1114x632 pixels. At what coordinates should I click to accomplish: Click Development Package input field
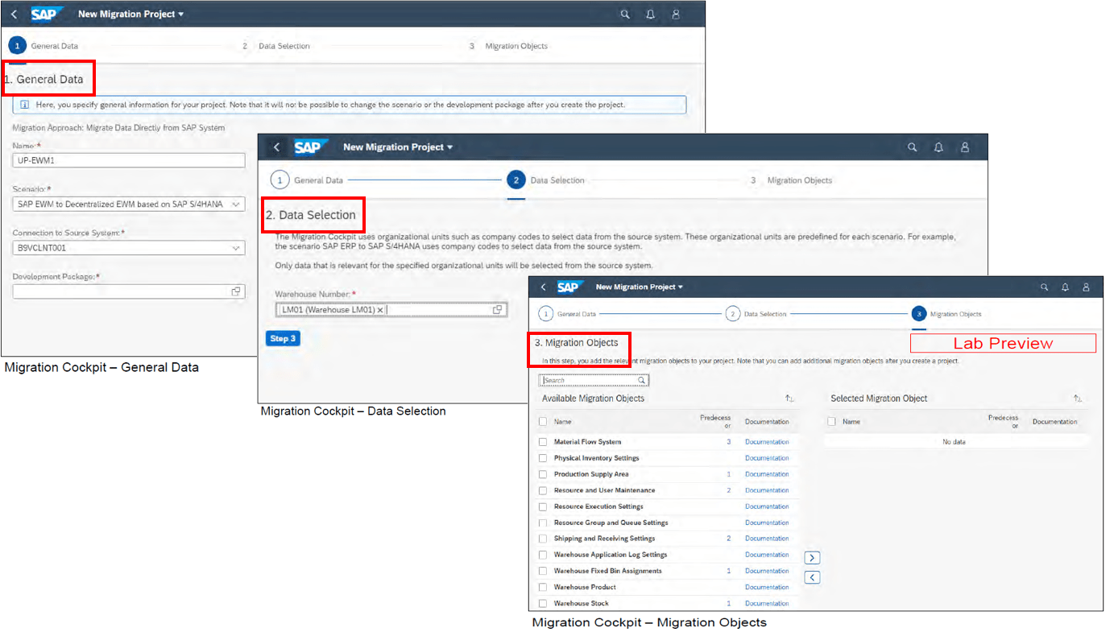pyautogui.click(x=129, y=291)
